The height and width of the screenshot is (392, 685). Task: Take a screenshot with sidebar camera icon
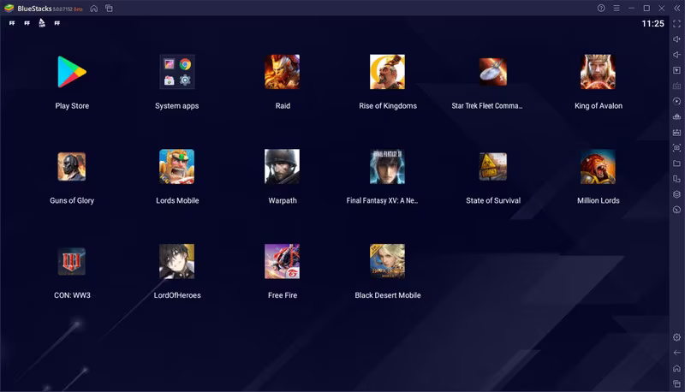point(676,147)
